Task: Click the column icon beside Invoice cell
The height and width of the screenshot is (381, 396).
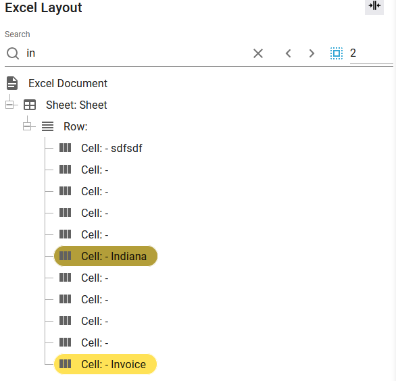Action: point(65,364)
